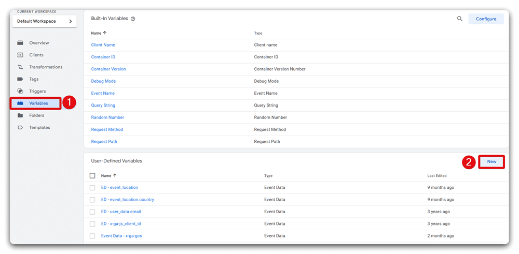519x254 pixels.
Task: Click the Event Data type for ED - user_data.email
Action: (x=275, y=212)
